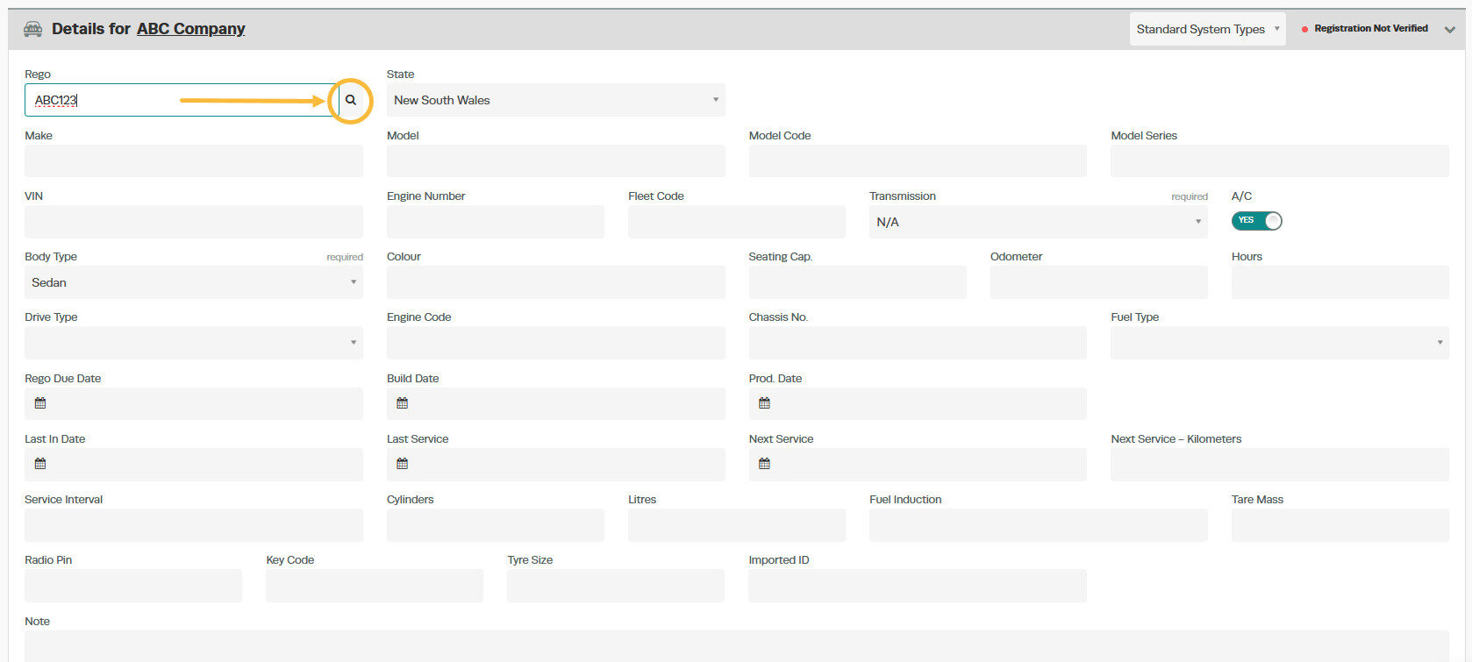Click the Colour input field

coord(556,282)
